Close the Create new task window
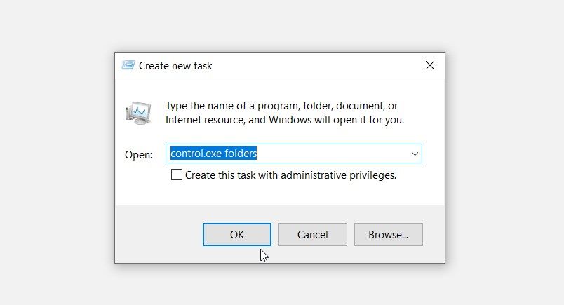Viewport: 564px width, 305px height. (430, 65)
